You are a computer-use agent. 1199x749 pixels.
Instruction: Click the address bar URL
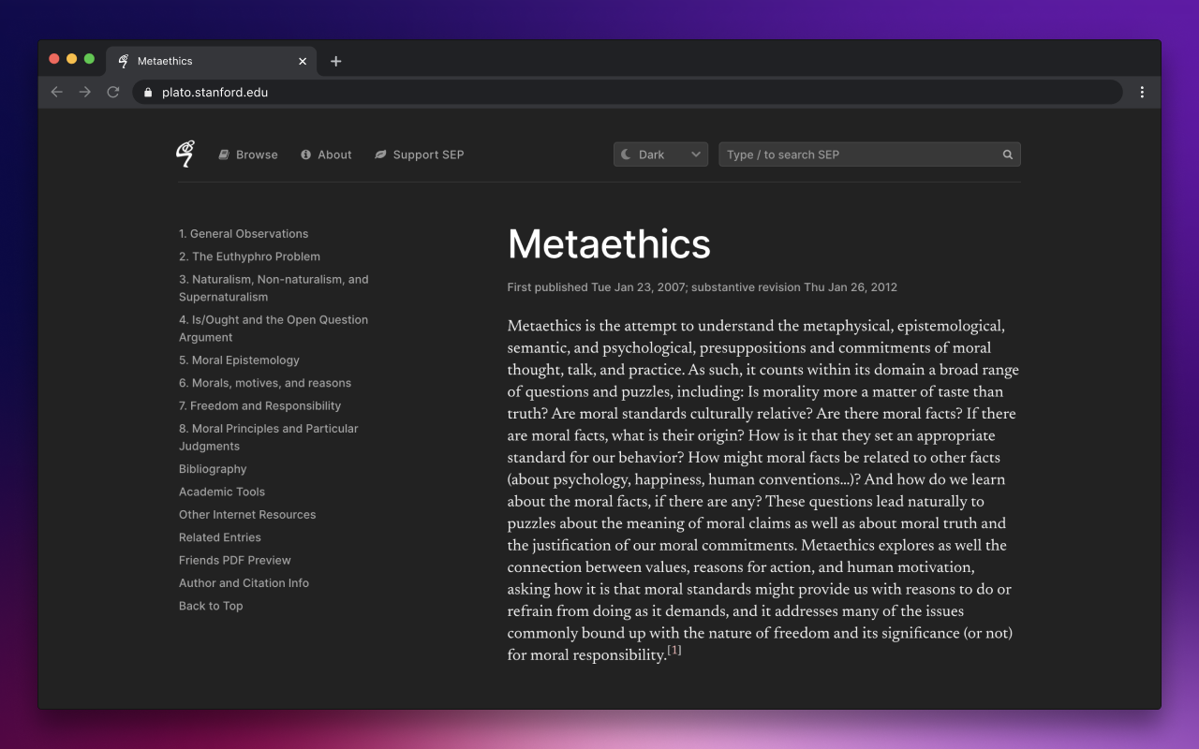click(x=215, y=93)
